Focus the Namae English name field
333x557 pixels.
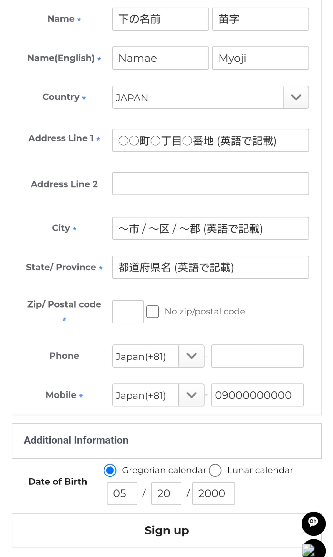click(160, 58)
